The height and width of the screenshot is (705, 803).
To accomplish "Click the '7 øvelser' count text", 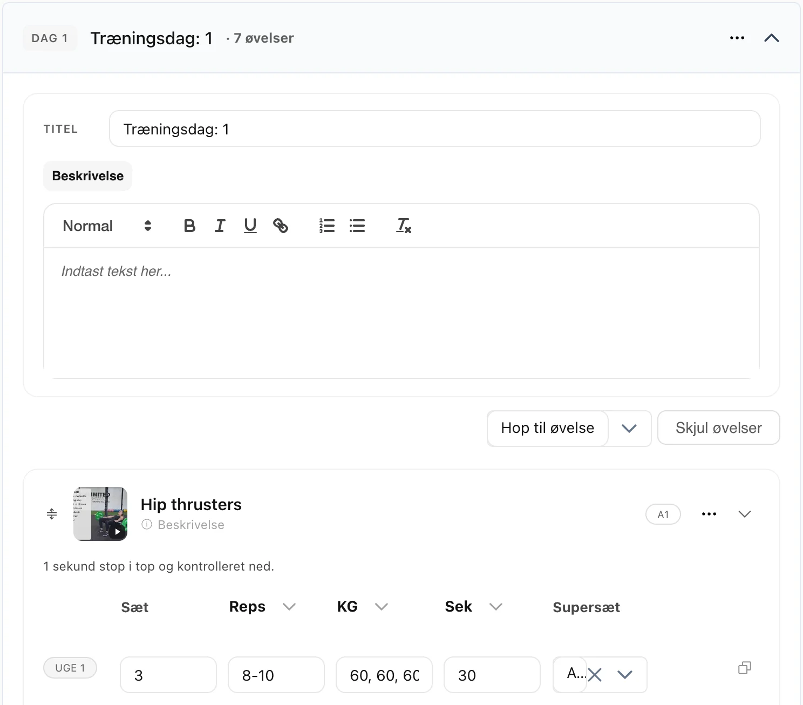I will point(264,38).
